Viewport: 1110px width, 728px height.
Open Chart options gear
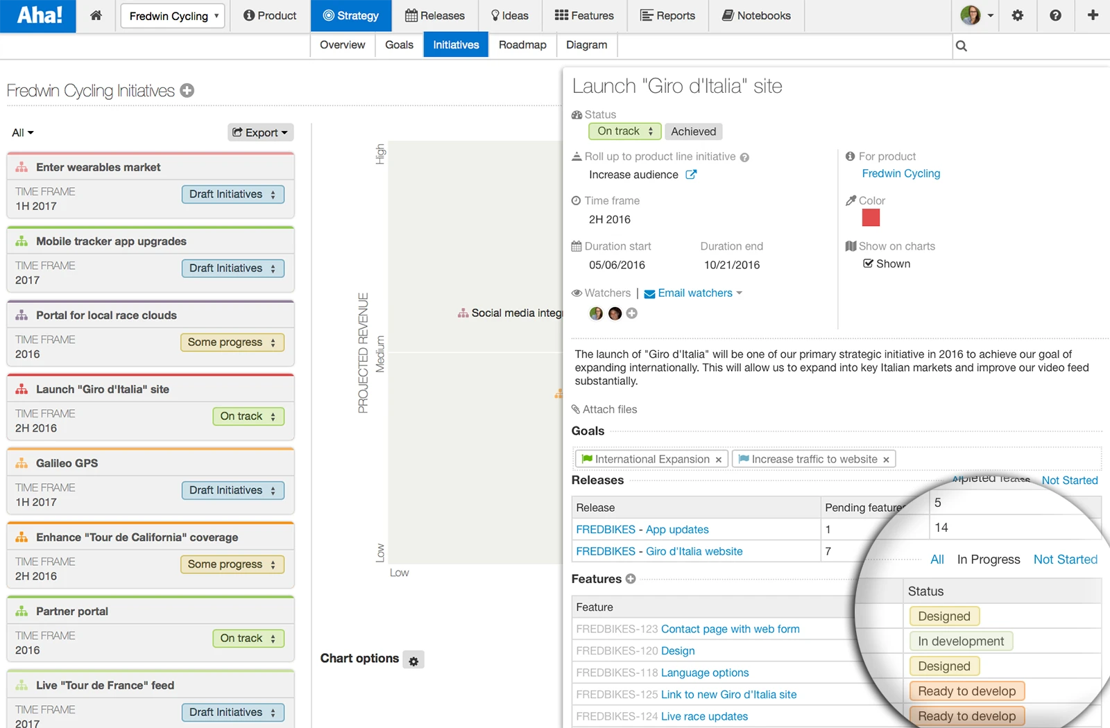tap(413, 661)
